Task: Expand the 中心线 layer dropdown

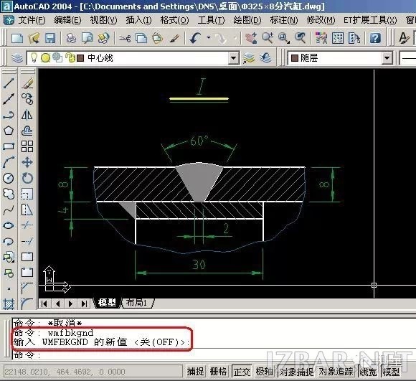Action: [234, 58]
